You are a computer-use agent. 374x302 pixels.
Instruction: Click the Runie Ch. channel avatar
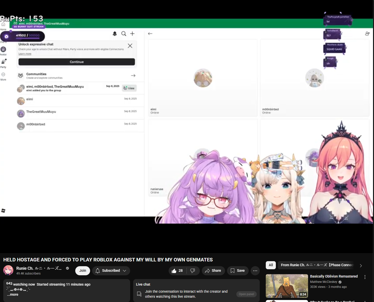[8, 270]
